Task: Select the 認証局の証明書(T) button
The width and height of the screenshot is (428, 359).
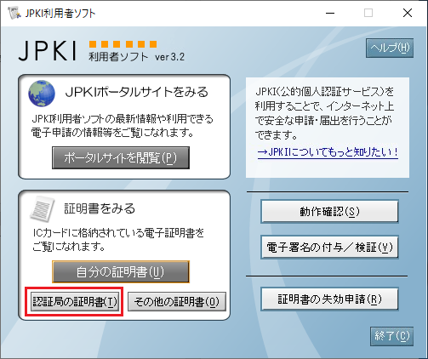Action: pyautogui.click(x=75, y=302)
